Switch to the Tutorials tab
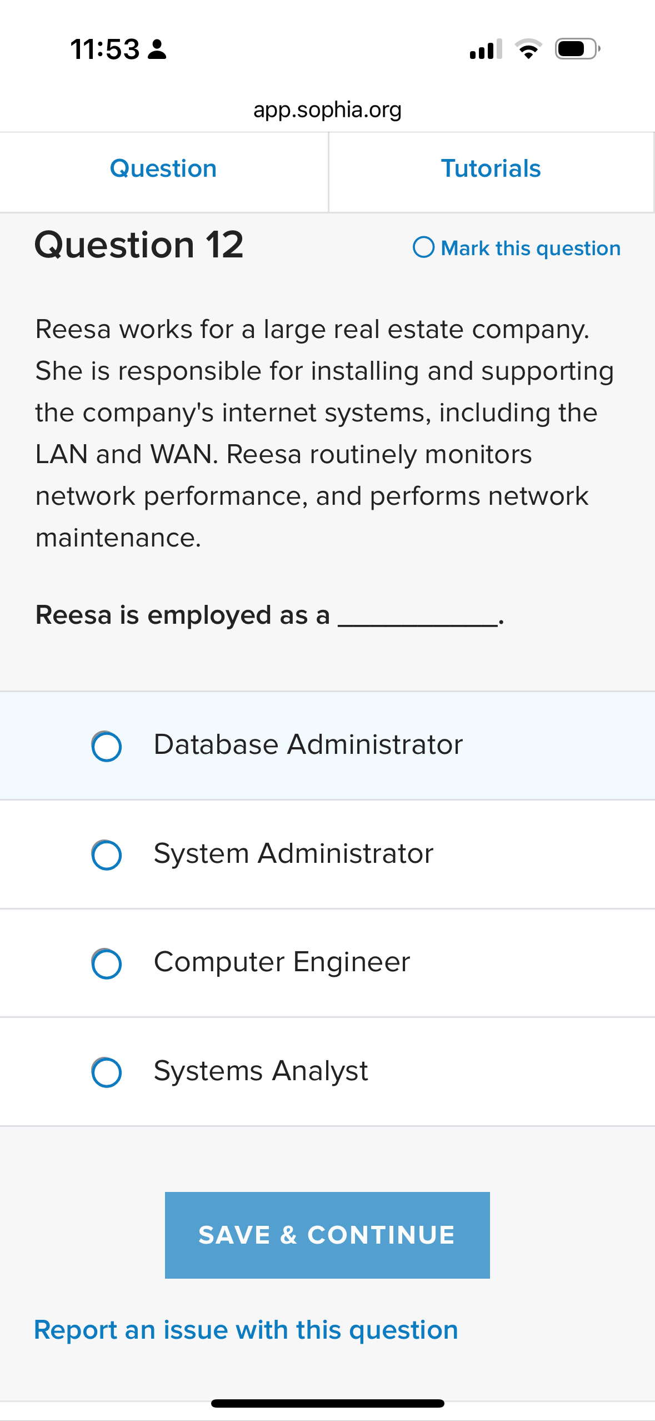The image size is (655, 1421). [x=491, y=168]
